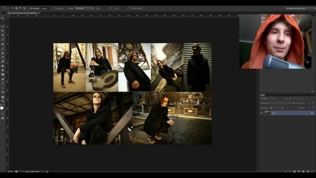Click the background layer lock icon
Image resolution: width=316 pixels, height=178 pixels.
312,113
